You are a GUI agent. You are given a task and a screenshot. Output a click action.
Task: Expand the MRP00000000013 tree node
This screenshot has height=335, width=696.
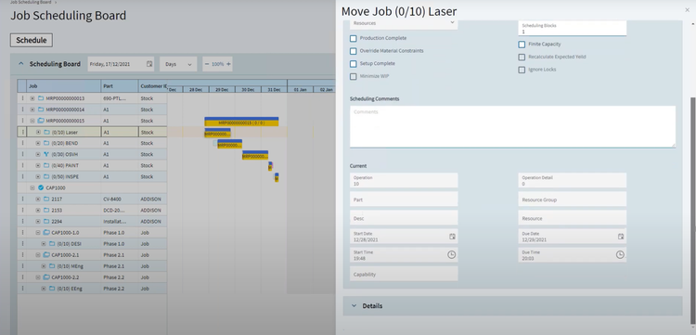click(32, 98)
